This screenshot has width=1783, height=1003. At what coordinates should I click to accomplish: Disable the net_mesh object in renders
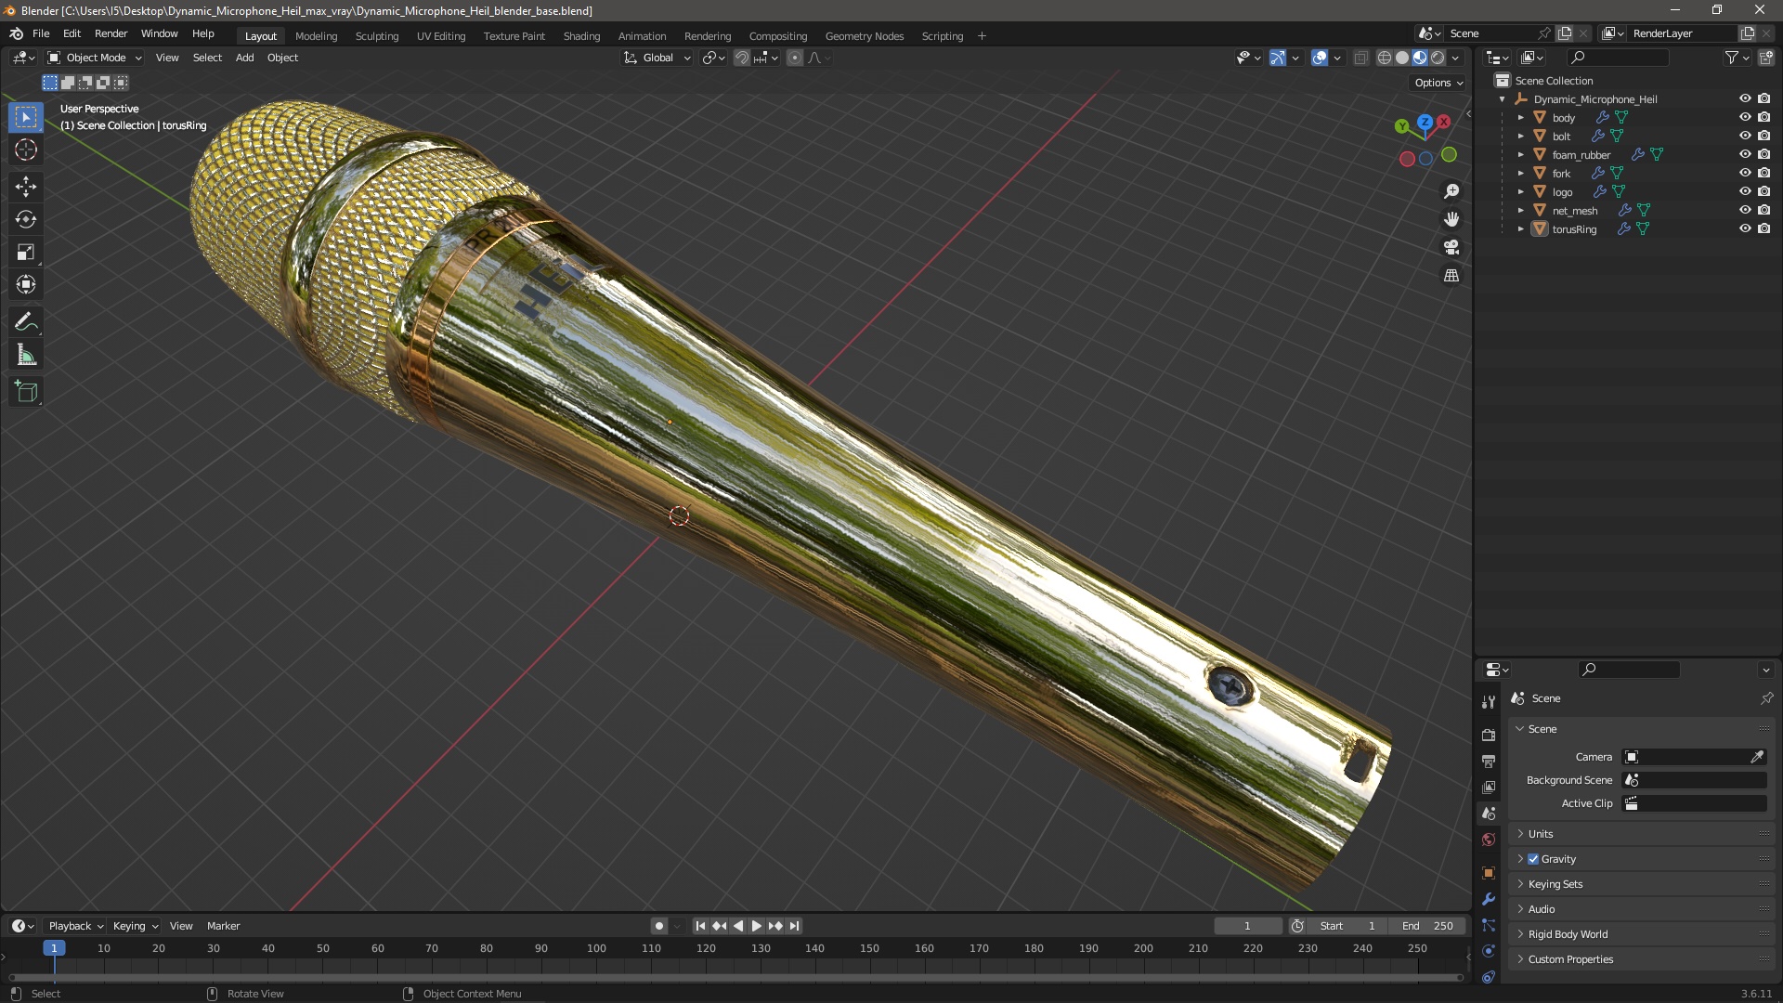(x=1764, y=210)
